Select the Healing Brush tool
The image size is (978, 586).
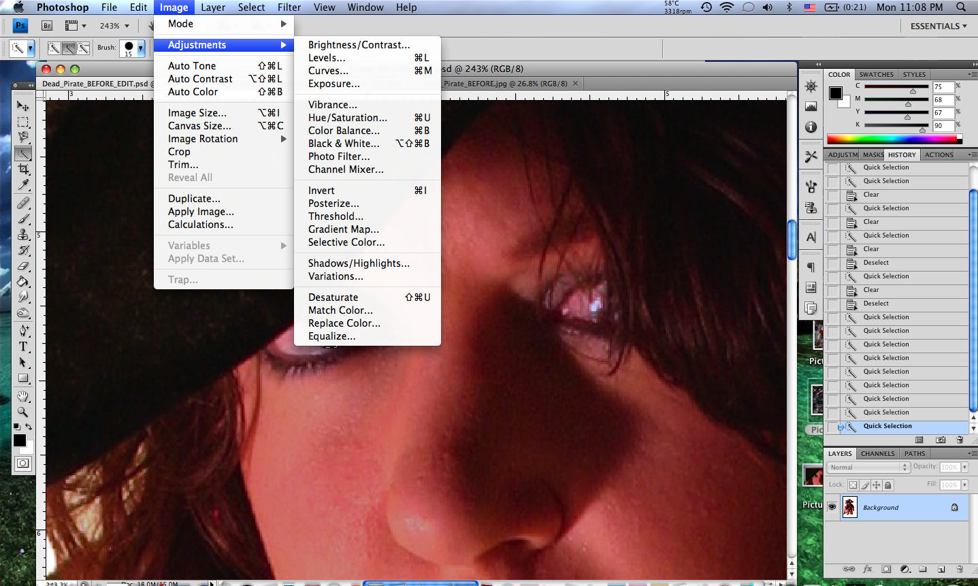tap(23, 203)
